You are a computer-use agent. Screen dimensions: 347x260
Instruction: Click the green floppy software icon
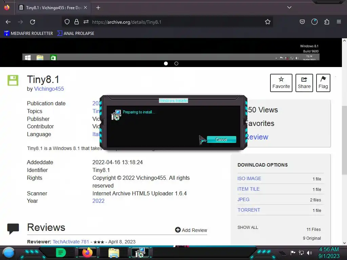[x=13, y=80]
